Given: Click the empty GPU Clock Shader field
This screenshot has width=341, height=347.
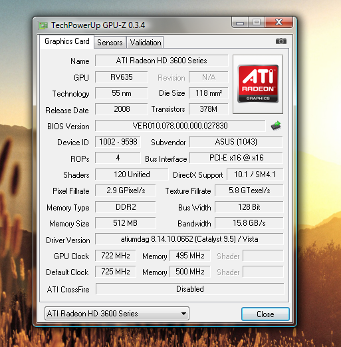Looking at the screenshot, I should [x=263, y=256].
